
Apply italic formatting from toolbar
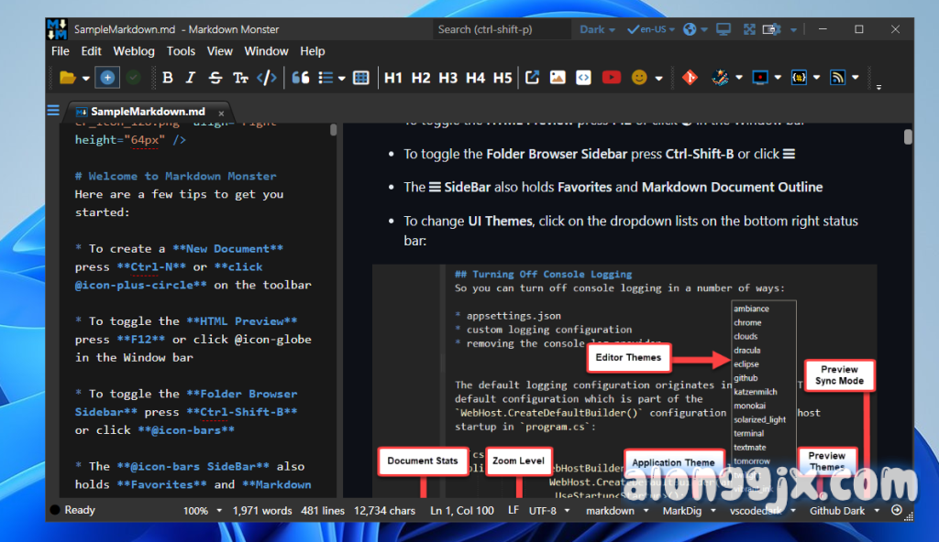click(x=191, y=78)
